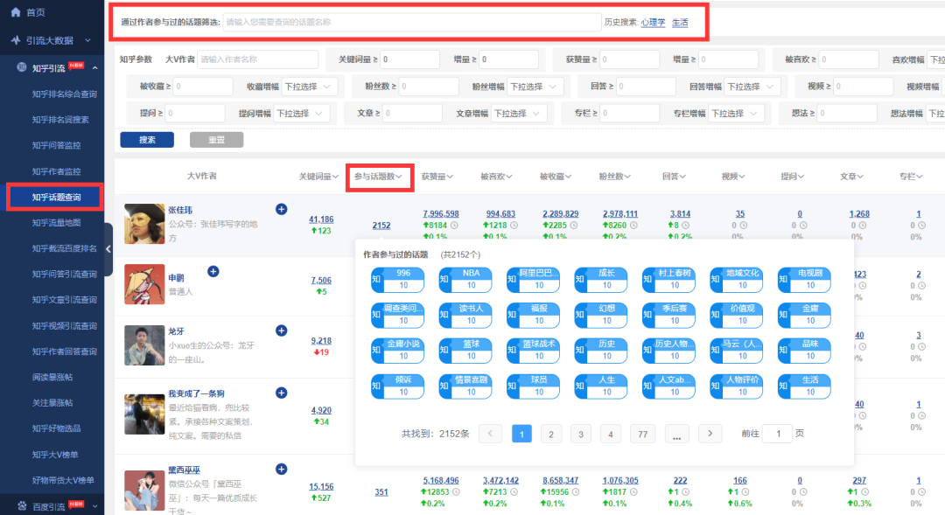Add author 龙牙 with plus icon

tap(282, 331)
